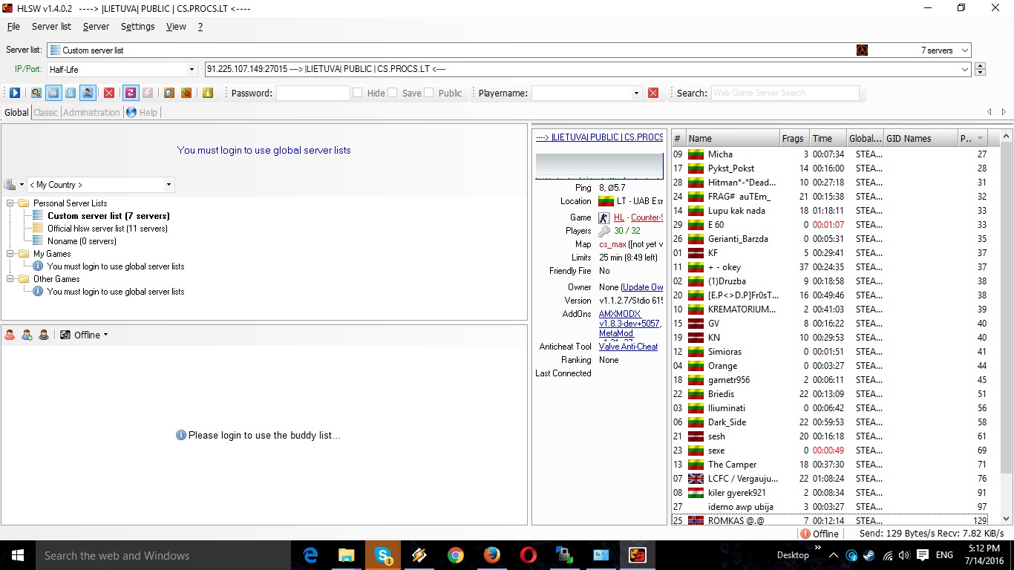Enable the Public checkbox
Screen dimensions: 1014x570
(428, 93)
